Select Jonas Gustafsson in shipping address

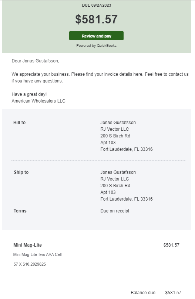click(118, 172)
